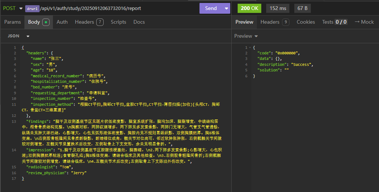
Task: Click the Mock arrow tab
Action: 364,22
